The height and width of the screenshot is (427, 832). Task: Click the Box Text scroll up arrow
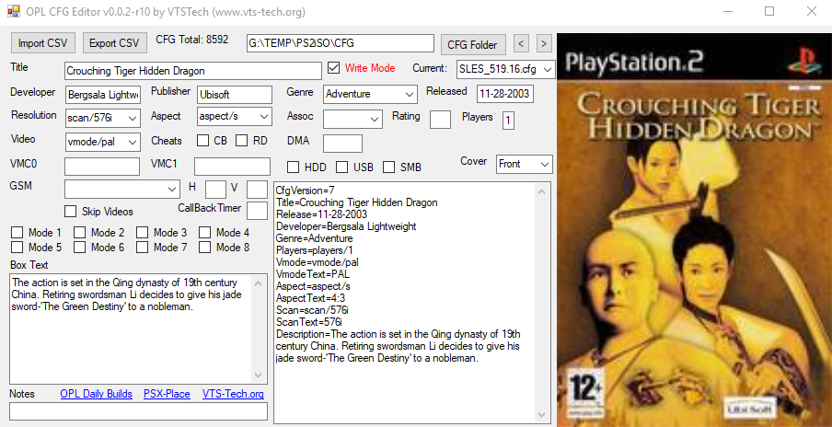pyautogui.click(x=259, y=282)
